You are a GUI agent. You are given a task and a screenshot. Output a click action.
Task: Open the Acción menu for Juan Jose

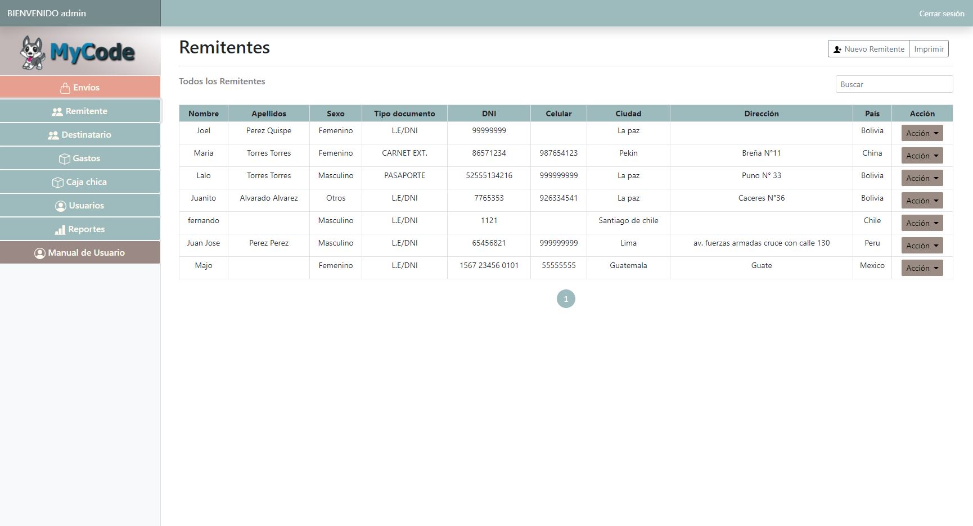pyautogui.click(x=921, y=246)
